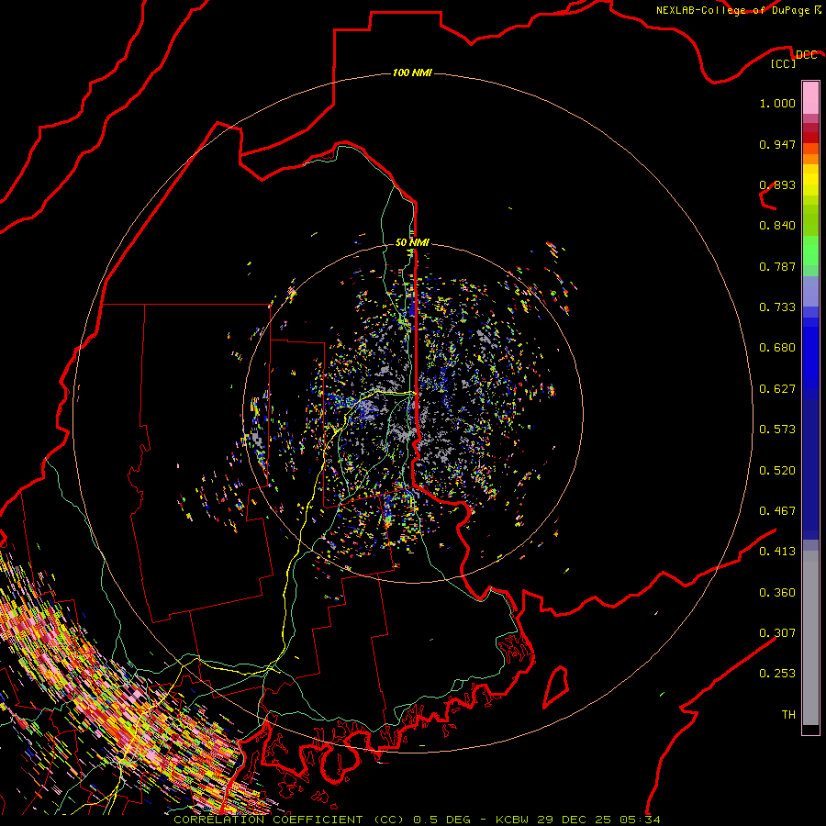Click the 0.467 scale value

(x=777, y=511)
